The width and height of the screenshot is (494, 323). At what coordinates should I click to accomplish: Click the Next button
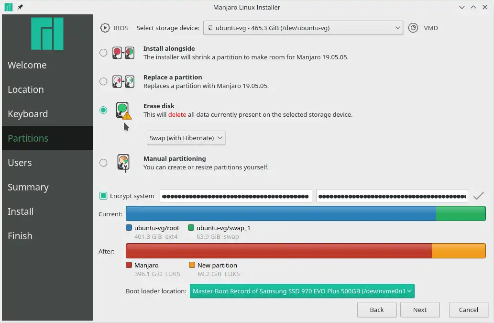420,310
